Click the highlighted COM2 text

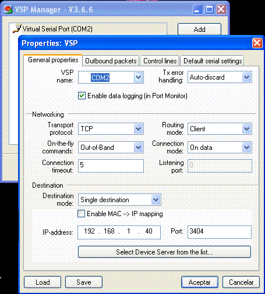tap(100, 77)
